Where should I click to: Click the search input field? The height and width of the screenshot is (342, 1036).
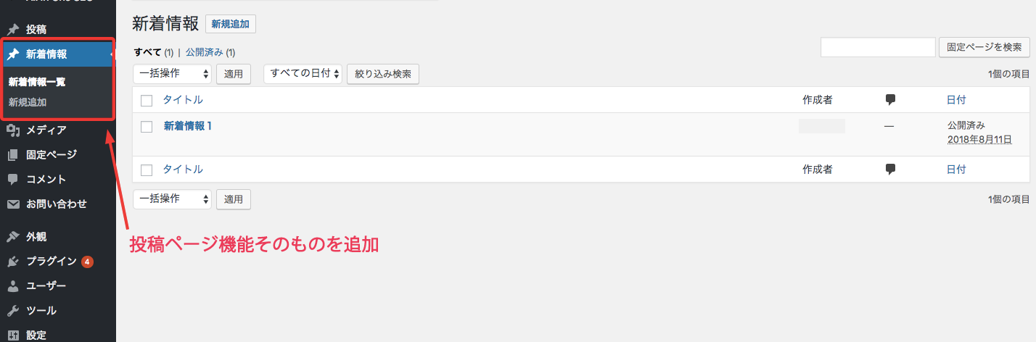pos(878,47)
